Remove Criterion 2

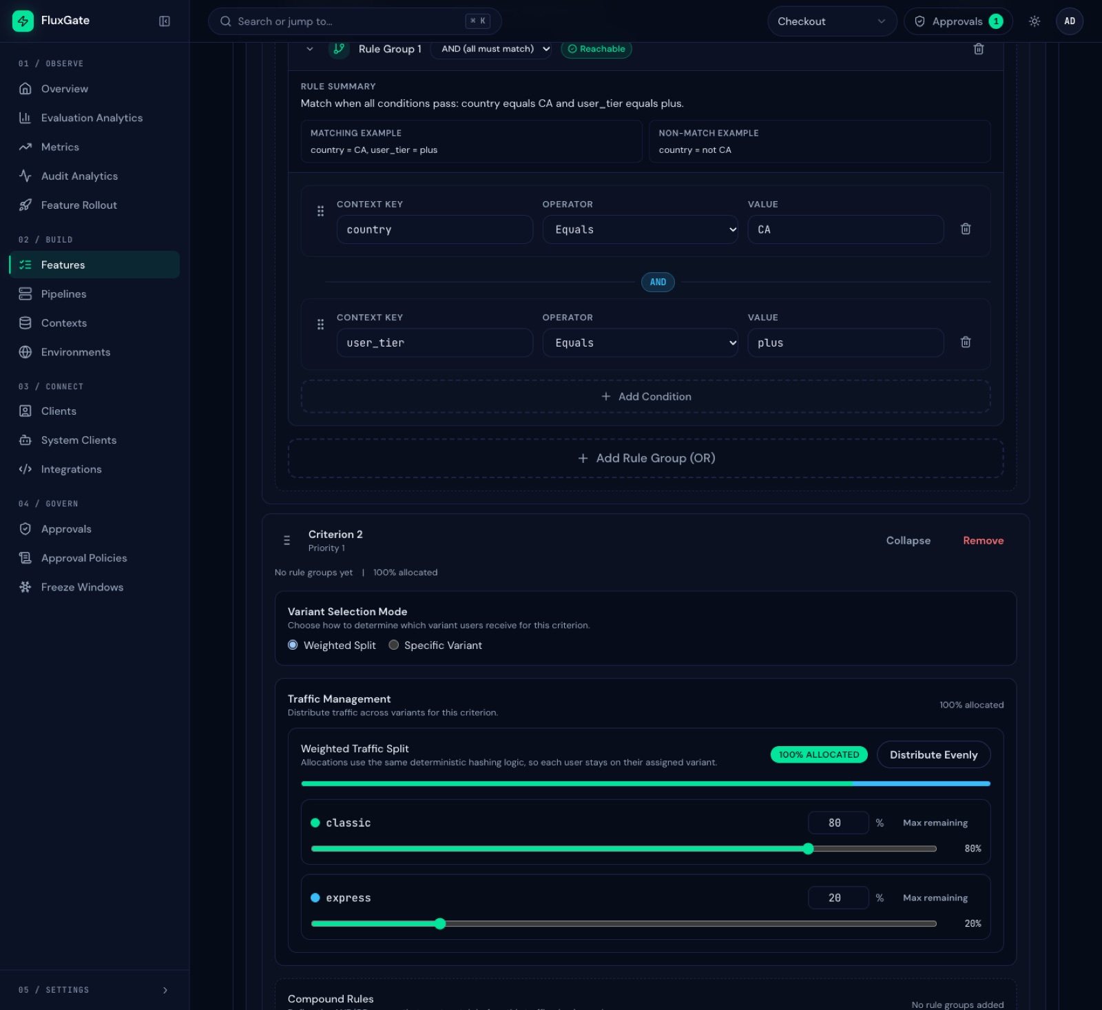click(x=983, y=541)
